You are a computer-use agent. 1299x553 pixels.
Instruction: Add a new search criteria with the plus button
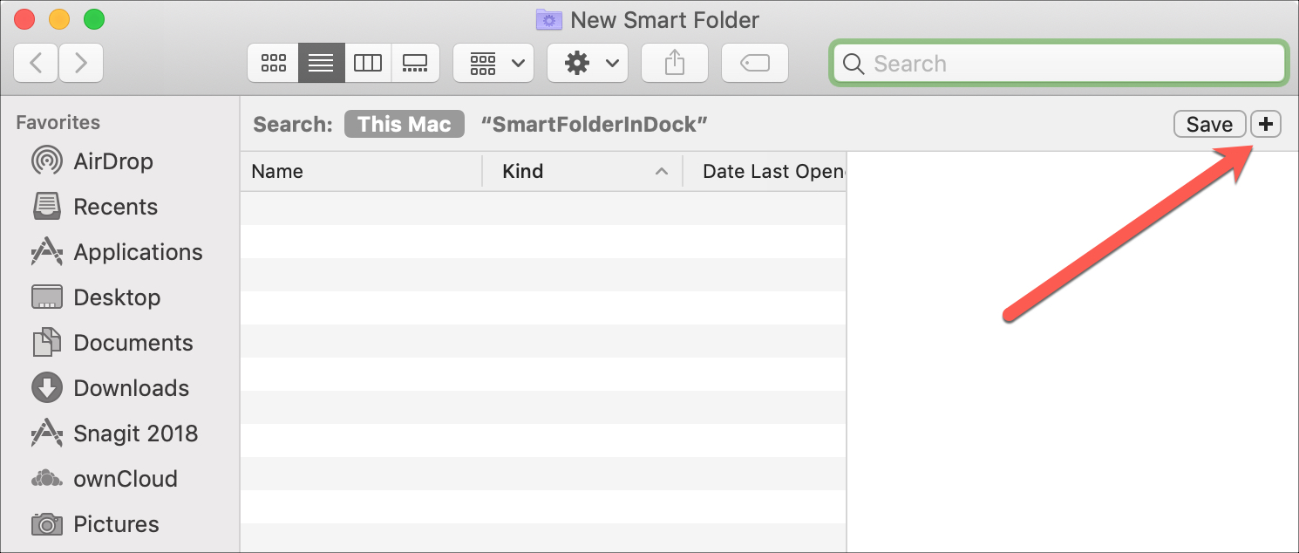tap(1266, 124)
